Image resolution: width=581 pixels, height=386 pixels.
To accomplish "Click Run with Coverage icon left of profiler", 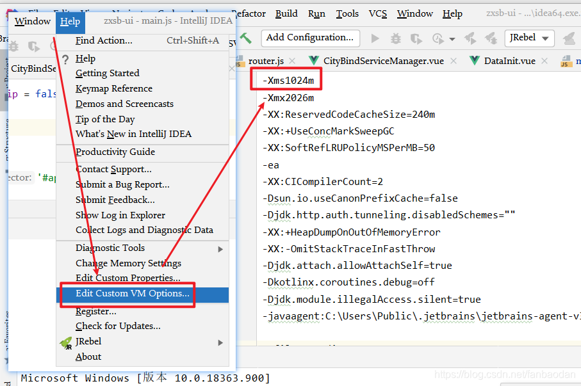I will click(x=416, y=38).
